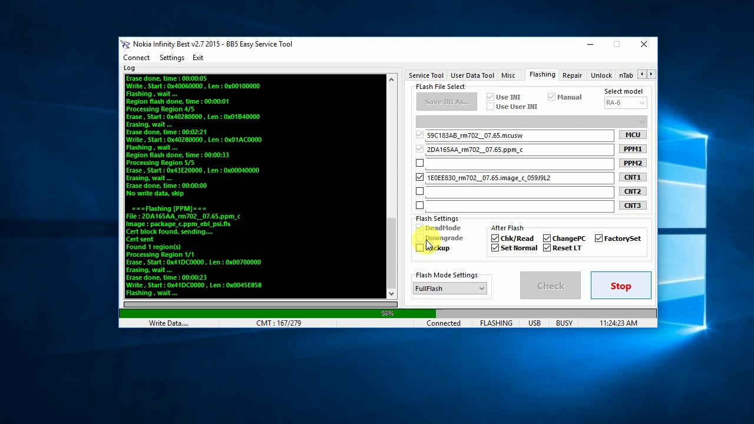Screen dimensions: 754x424
Task: Toggle the Downgrade checkbox
Action: (419, 238)
